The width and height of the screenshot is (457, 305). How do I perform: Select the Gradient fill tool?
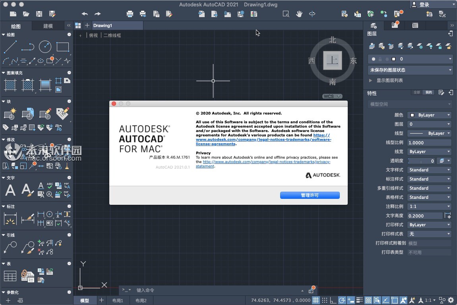[x=45, y=85]
